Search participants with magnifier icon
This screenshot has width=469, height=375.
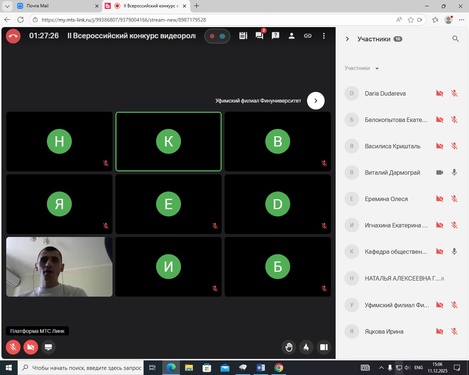[x=455, y=39]
